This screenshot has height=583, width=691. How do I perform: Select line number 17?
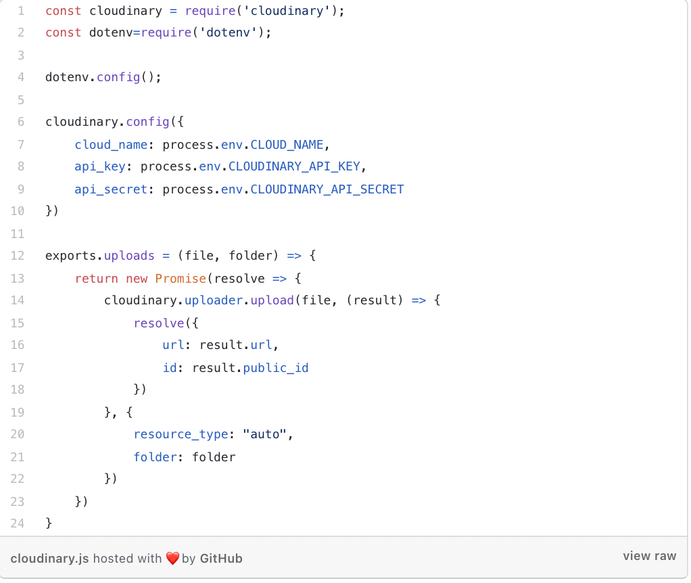pos(18,368)
